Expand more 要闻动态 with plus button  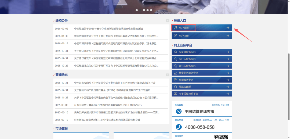pos(168,75)
